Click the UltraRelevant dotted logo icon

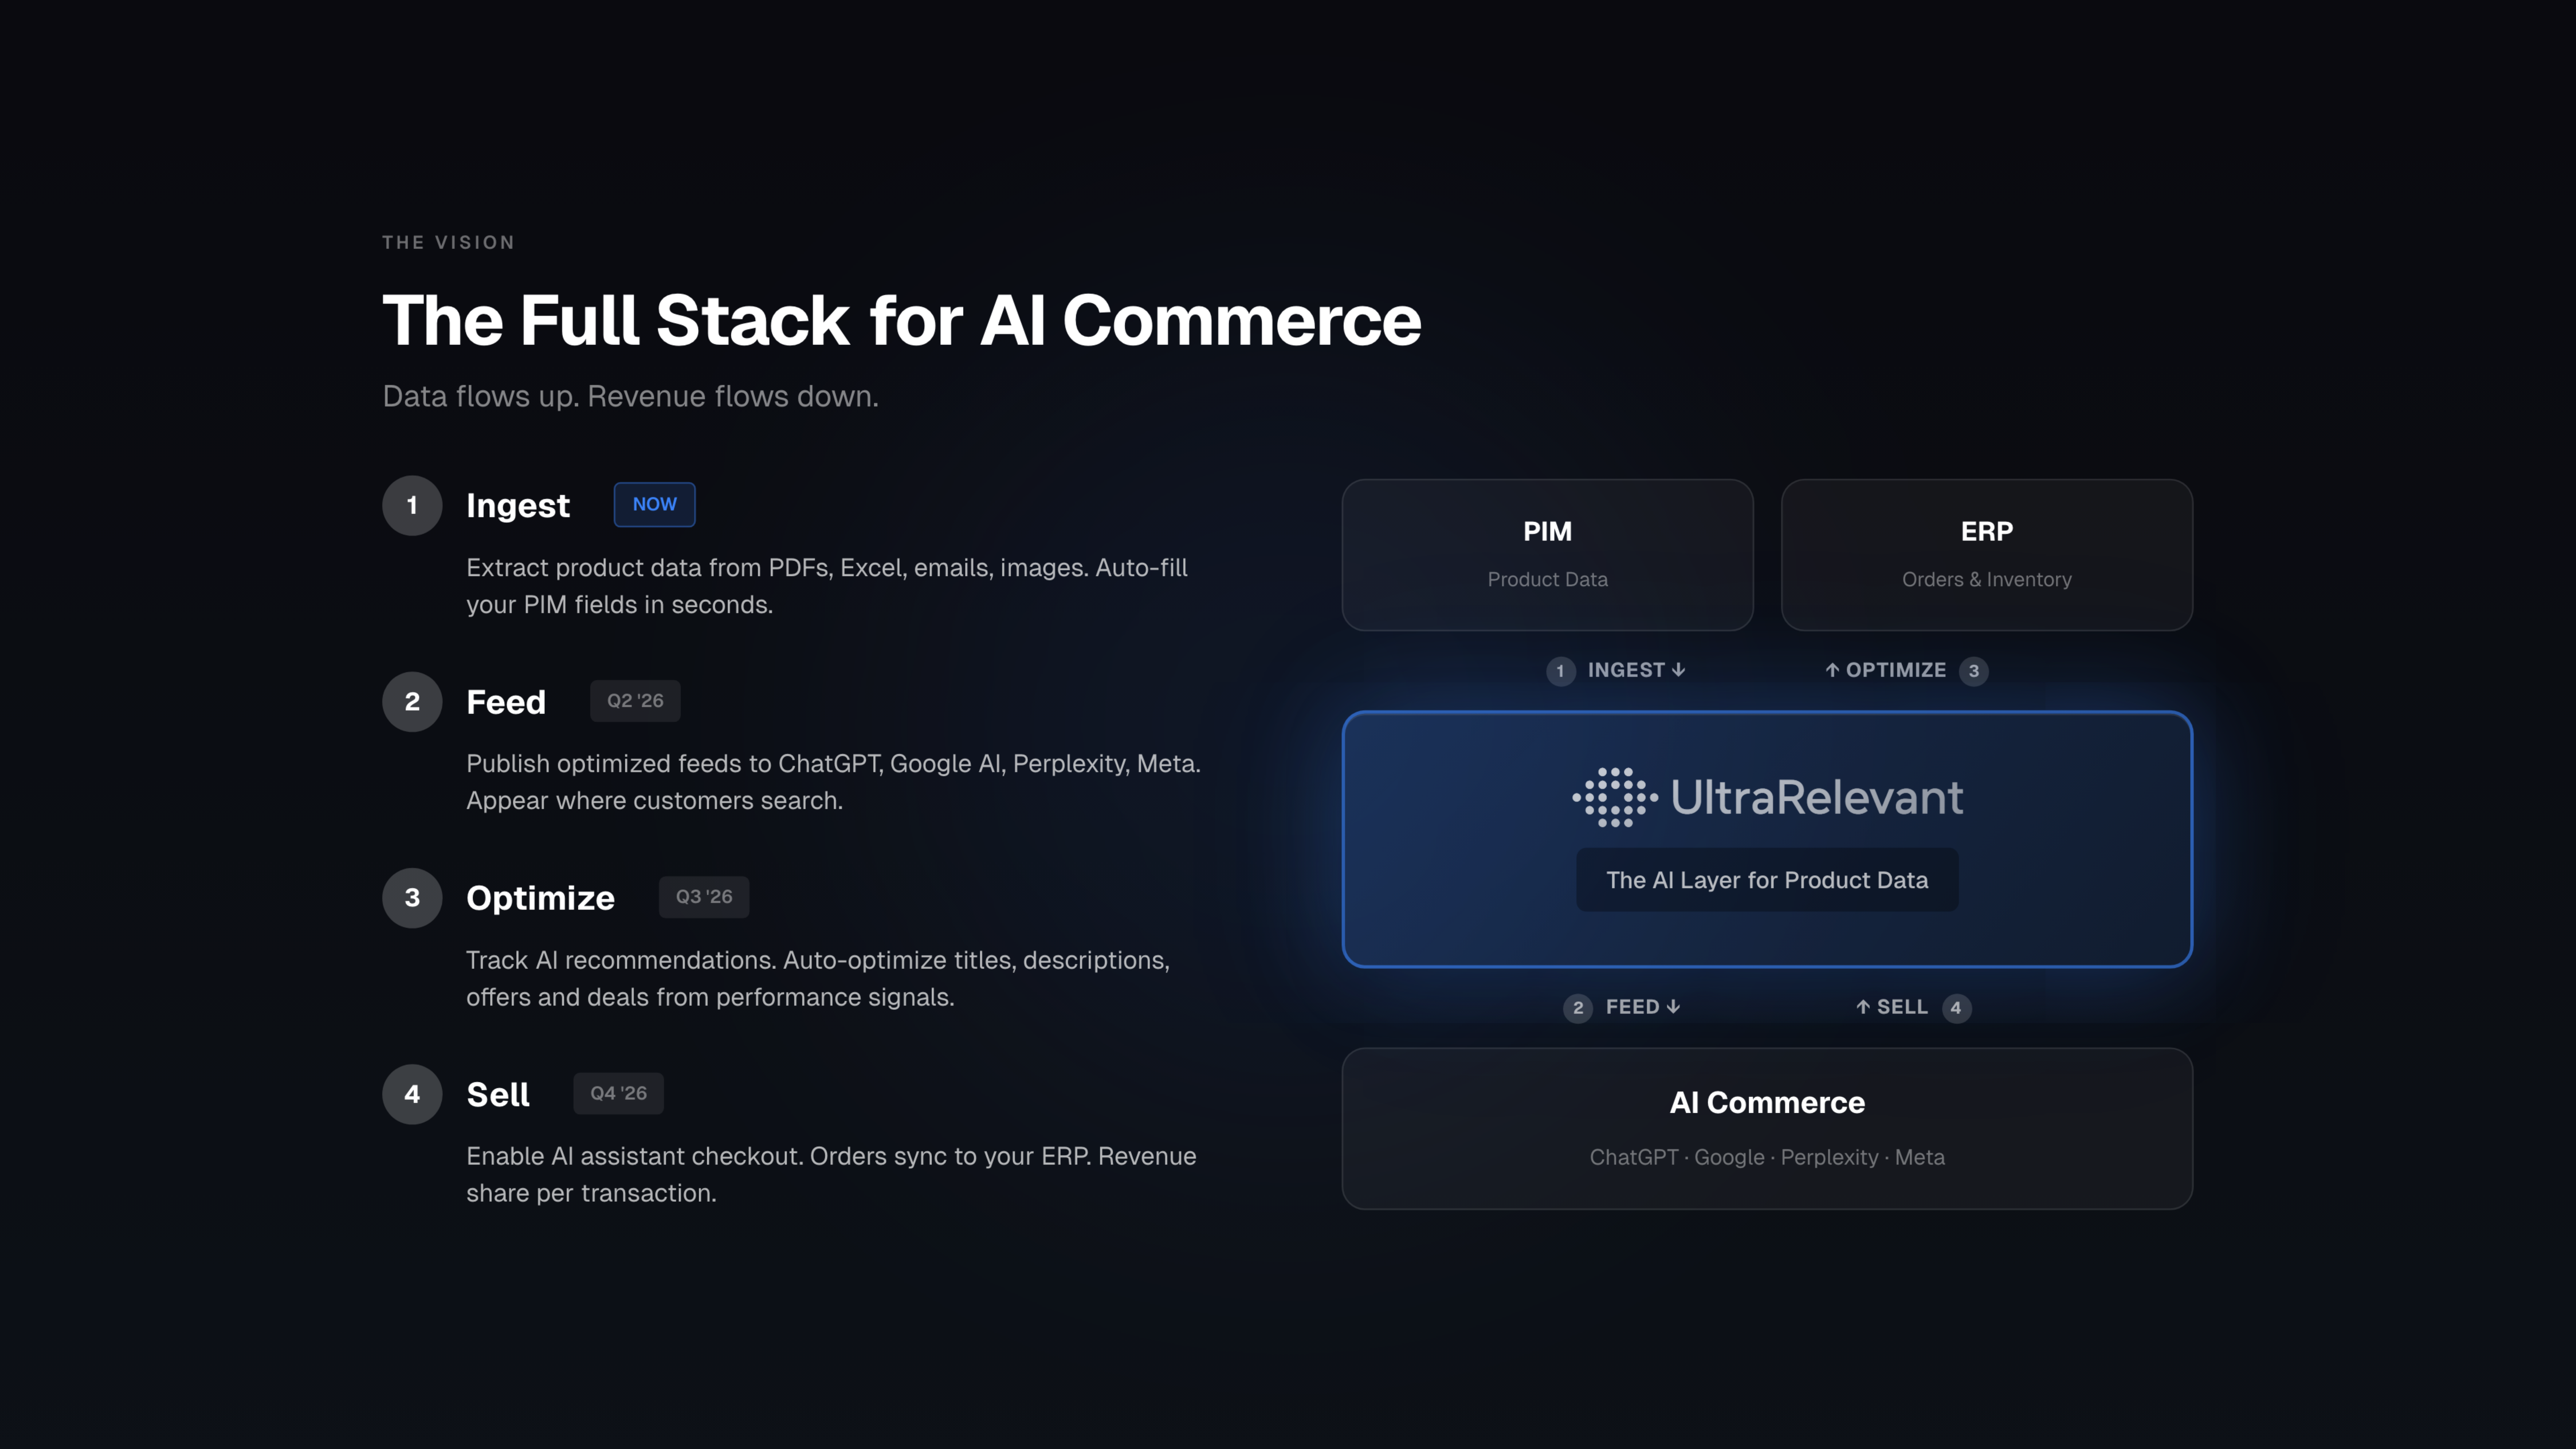click(1614, 797)
